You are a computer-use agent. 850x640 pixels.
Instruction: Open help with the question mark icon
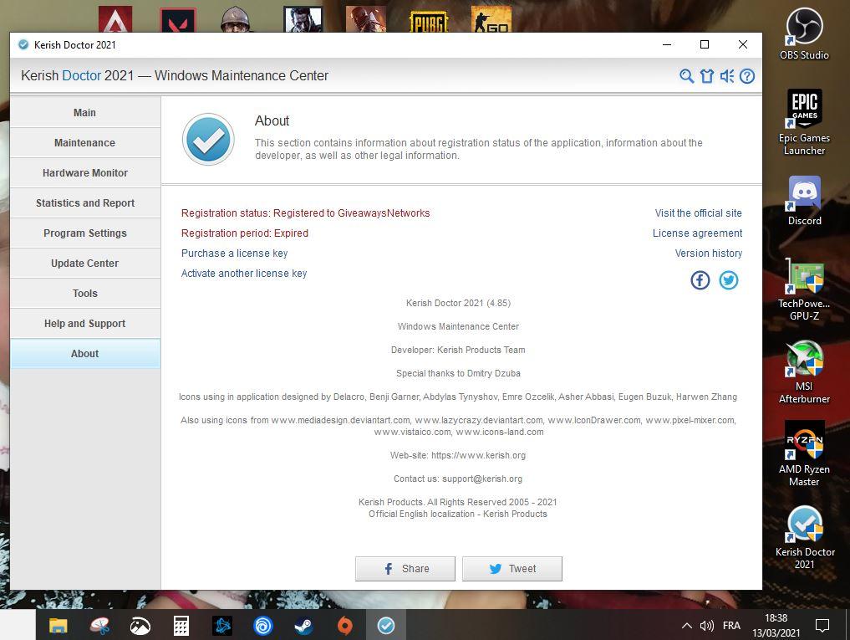tap(747, 76)
